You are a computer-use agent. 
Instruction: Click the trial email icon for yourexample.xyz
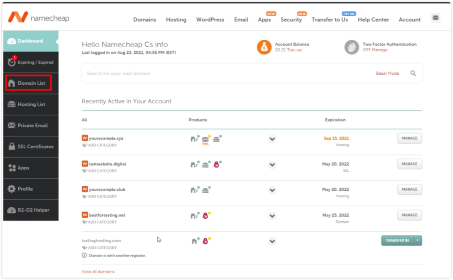pos(205,140)
